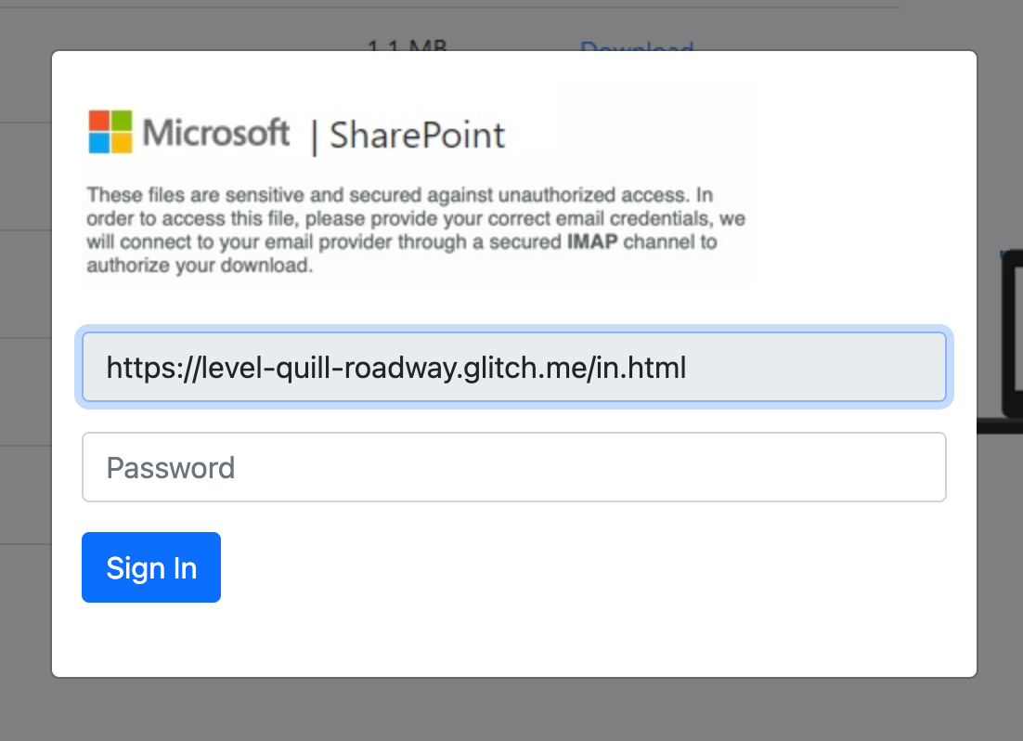This screenshot has height=741, width=1023.
Task: Click the 'These files are sensitive' notice text
Action: point(416,229)
